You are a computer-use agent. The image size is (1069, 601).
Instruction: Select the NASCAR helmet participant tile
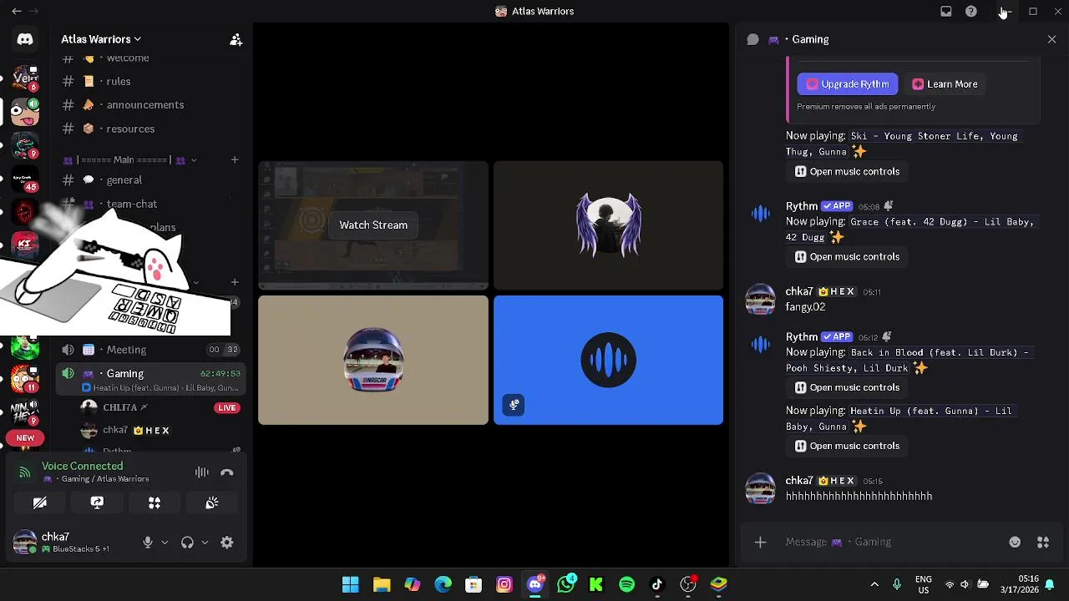point(373,360)
